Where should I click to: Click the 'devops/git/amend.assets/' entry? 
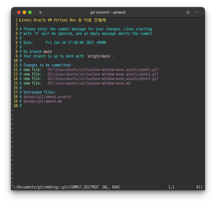[x=48, y=97]
